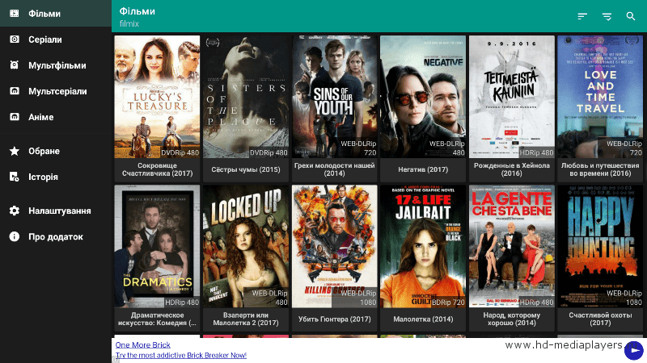Go to Історія history list

pos(56,177)
